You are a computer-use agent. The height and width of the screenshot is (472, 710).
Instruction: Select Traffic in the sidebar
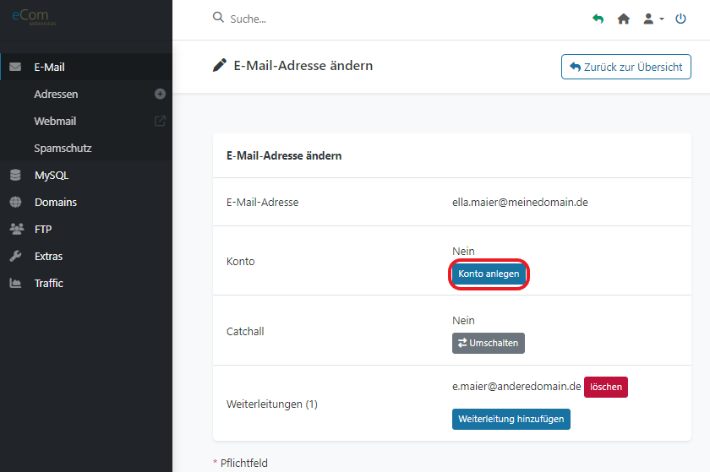pyautogui.click(x=48, y=283)
